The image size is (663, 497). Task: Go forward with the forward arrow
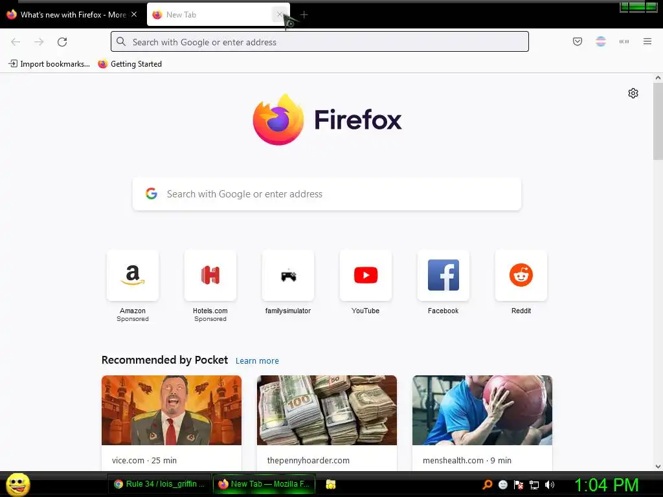[x=39, y=42]
